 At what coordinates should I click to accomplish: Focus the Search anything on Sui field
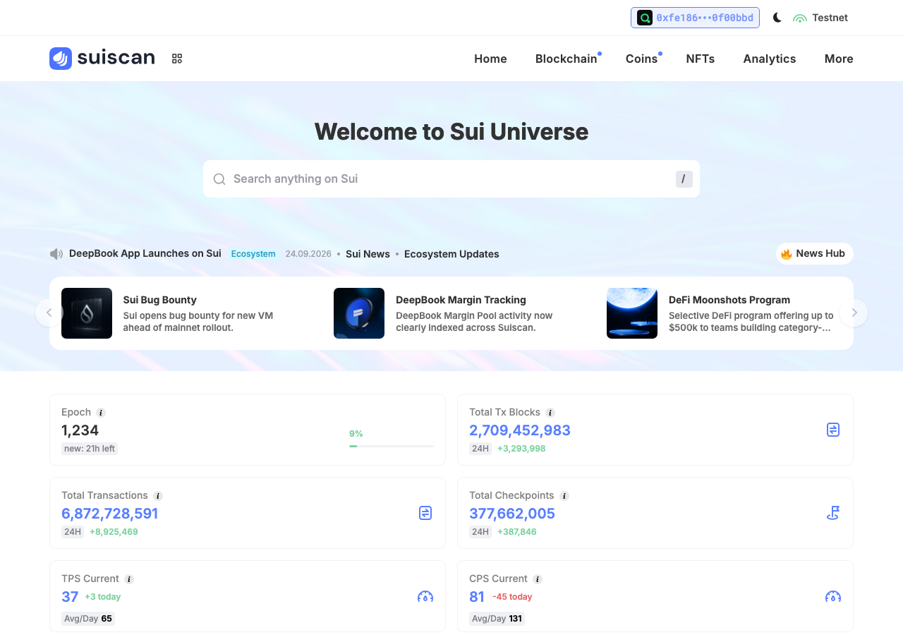click(x=451, y=179)
